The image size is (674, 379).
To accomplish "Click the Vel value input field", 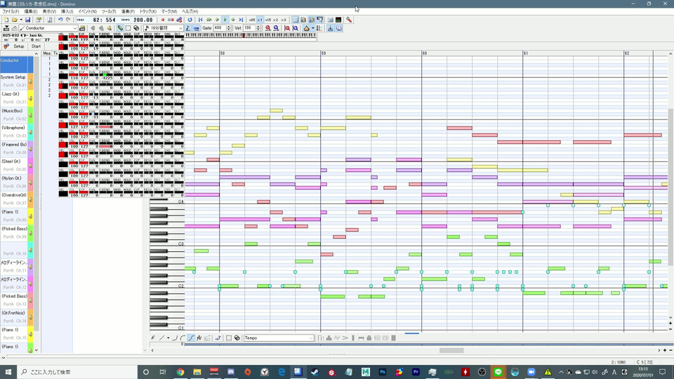I will coord(249,28).
